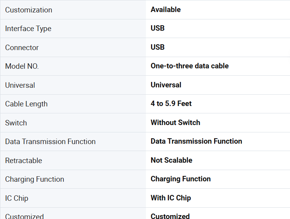Click the Switch label

16,123
